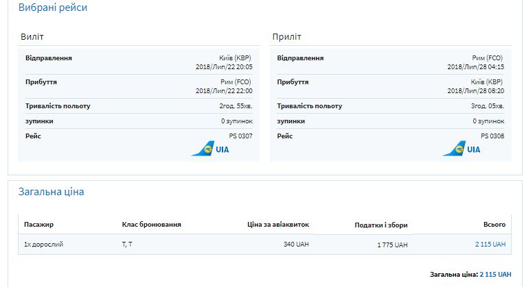
Task: Click the Податки і збори column header
Action: pyautogui.click(x=381, y=225)
